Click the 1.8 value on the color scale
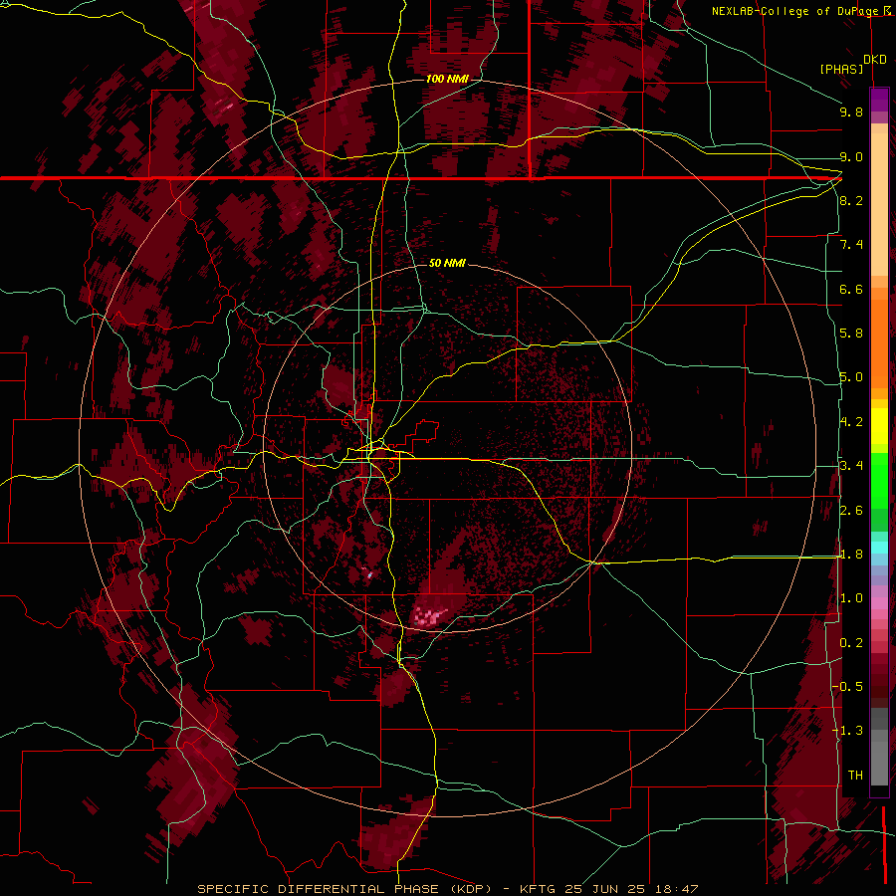Screen dimensions: 896x896 pyautogui.click(x=851, y=555)
